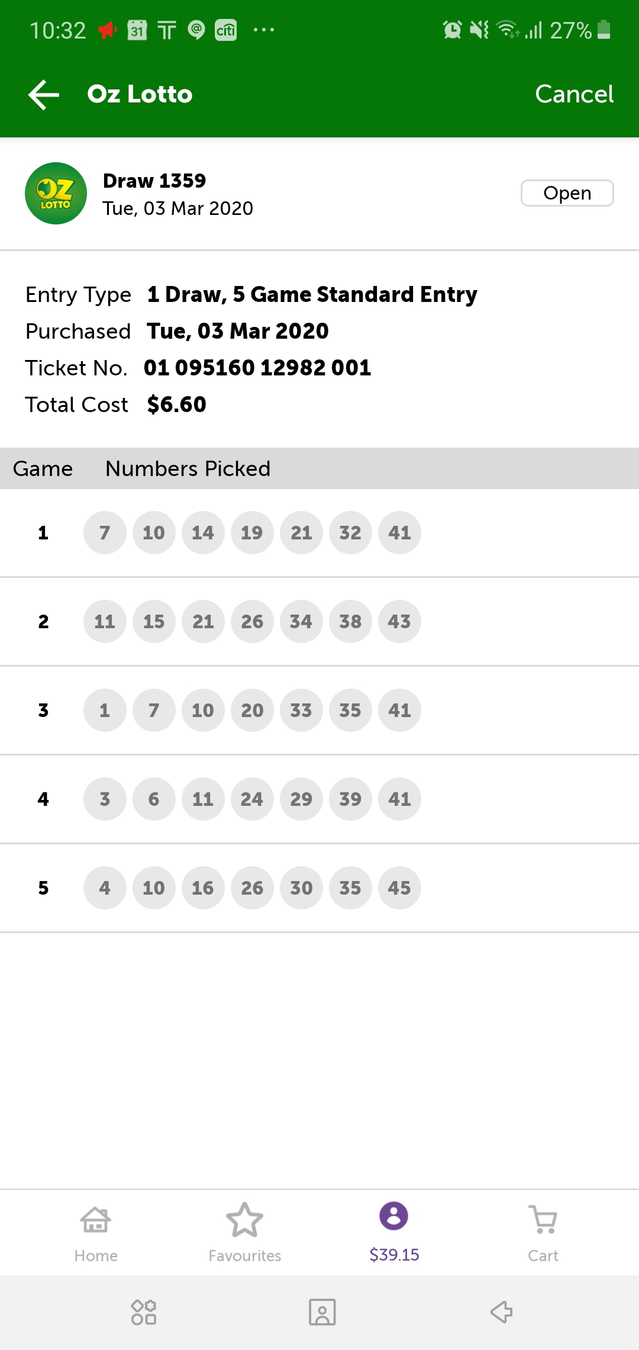Open the Home tab
The image size is (639, 1350).
click(96, 1232)
